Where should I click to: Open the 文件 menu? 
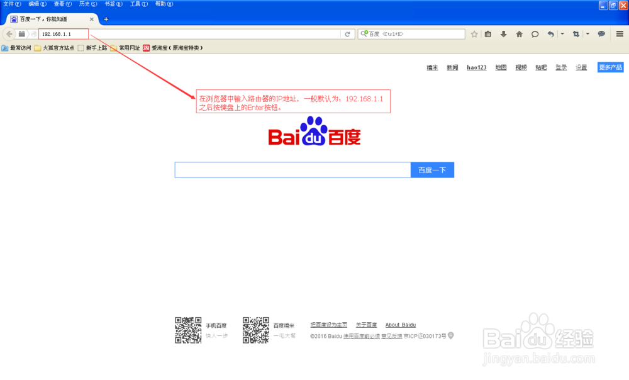point(11,4)
